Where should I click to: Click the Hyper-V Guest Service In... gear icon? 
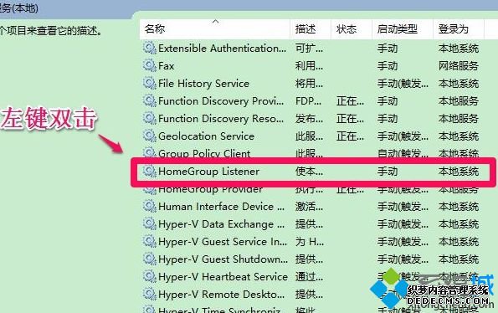(149, 242)
